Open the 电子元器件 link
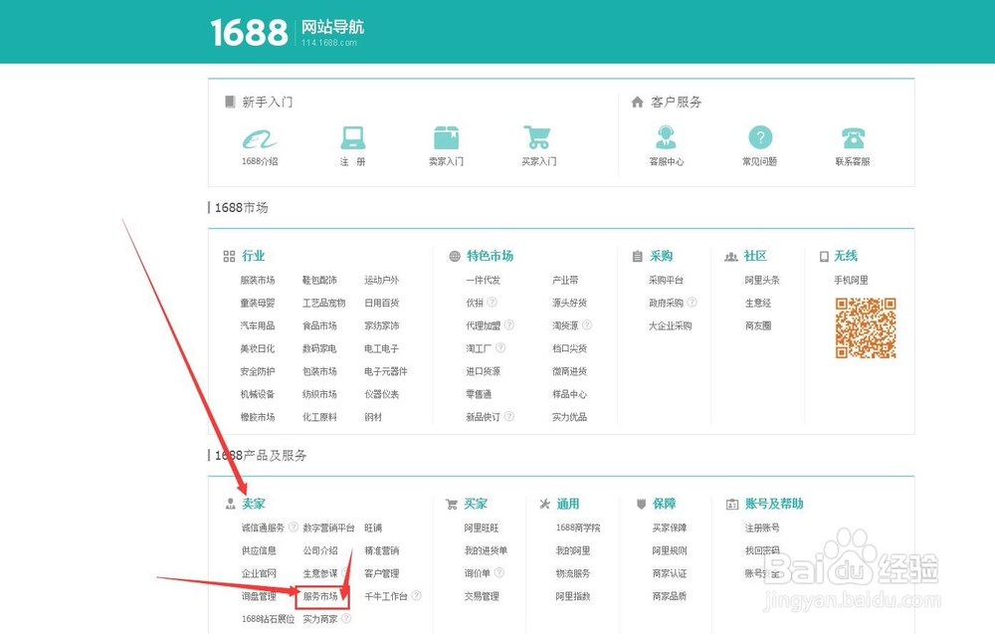The height and width of the screenshot is (634, 995). tap(386, 371)
